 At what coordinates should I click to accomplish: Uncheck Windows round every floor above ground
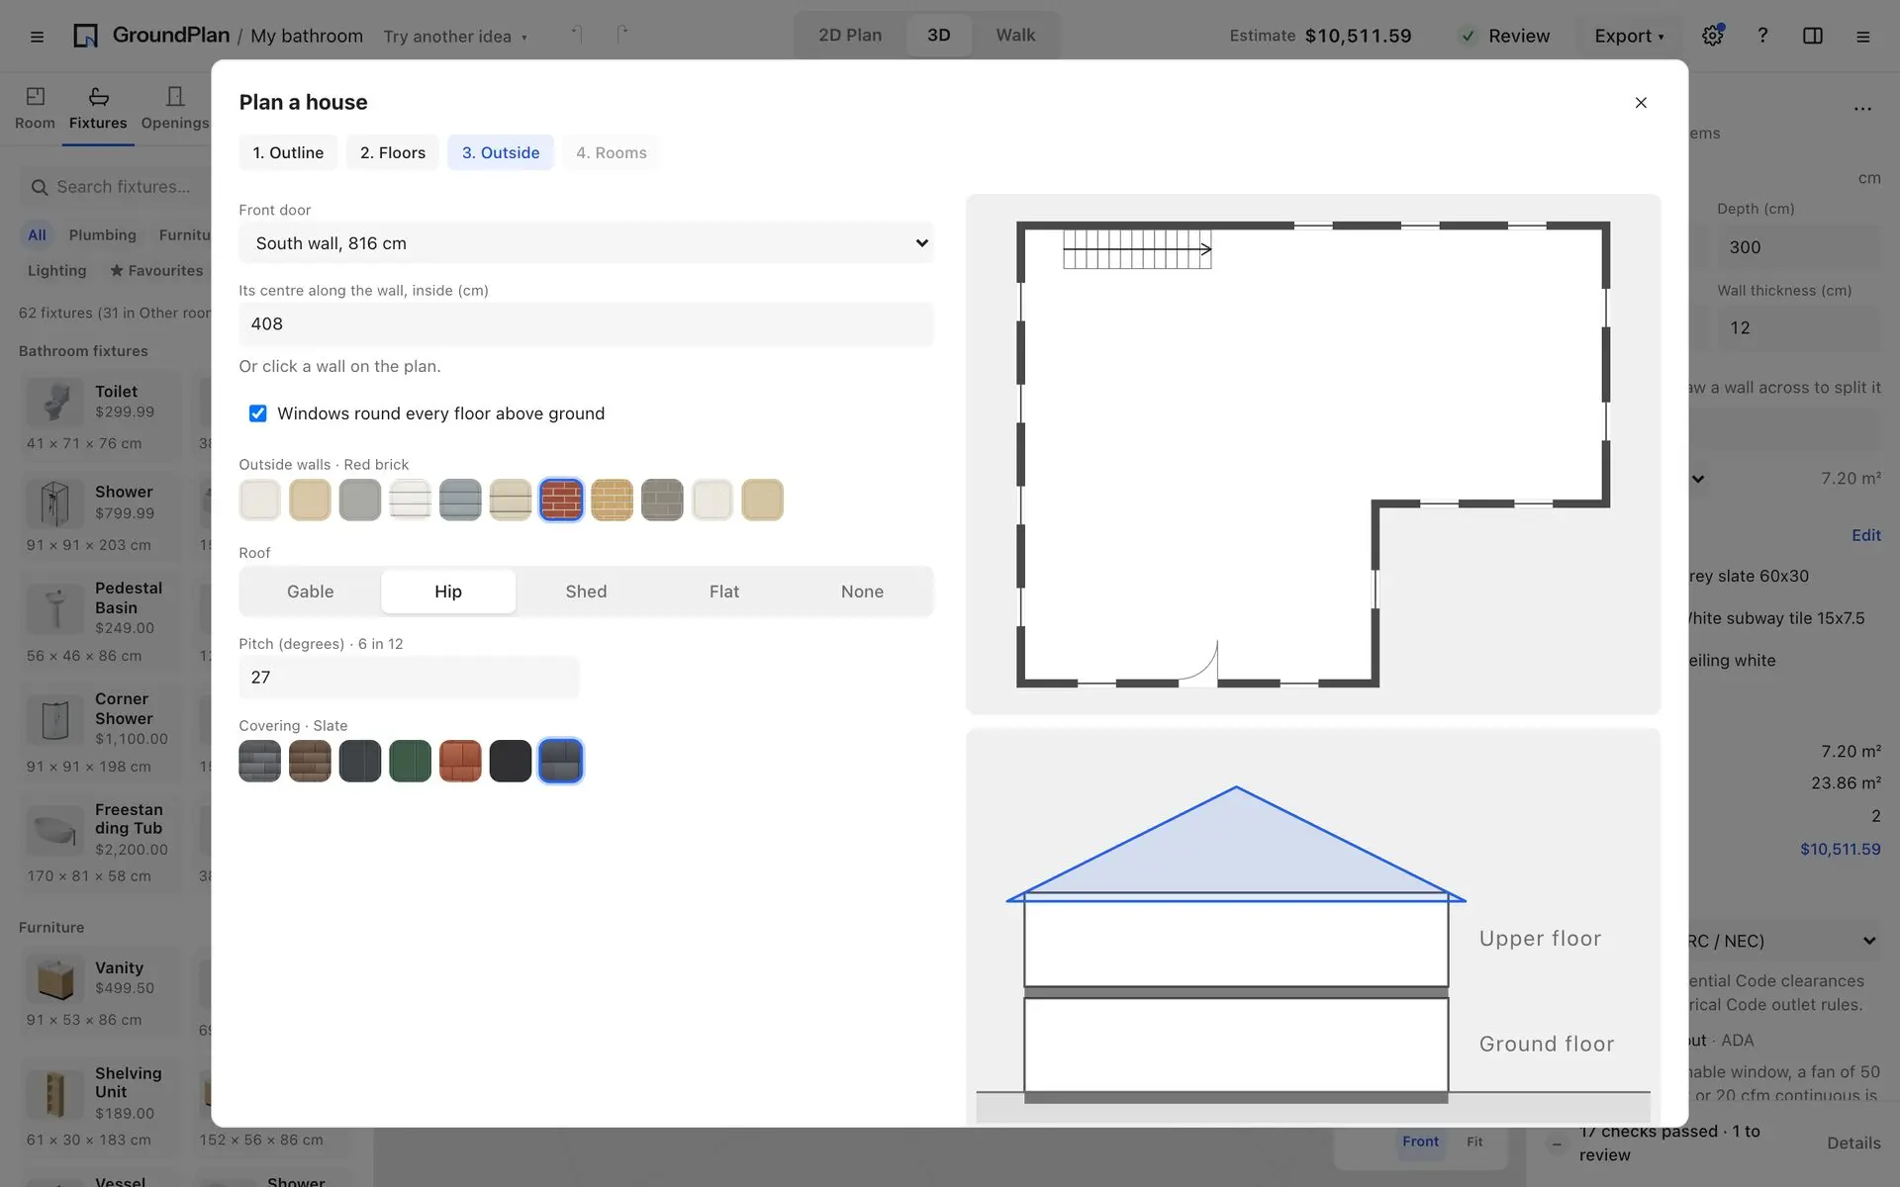[257, 413]
